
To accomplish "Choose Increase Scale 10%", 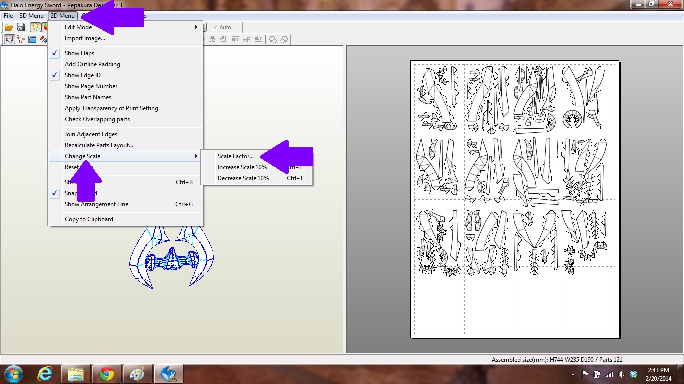I will point(257,167).
